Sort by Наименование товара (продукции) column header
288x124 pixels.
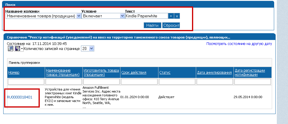63,73
